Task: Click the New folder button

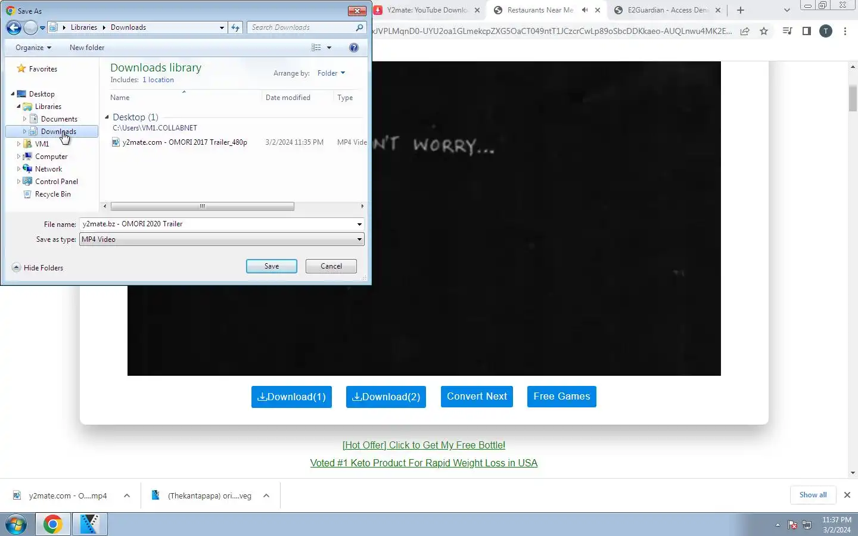Action: [87, 48]
